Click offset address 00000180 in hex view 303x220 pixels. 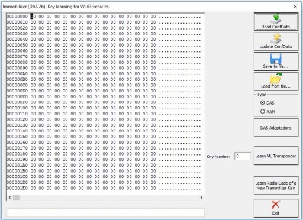[17, 154]
